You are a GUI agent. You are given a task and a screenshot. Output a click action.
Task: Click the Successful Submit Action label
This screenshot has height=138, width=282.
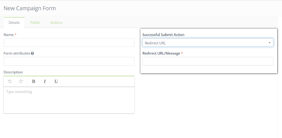(x=163, y=35)
